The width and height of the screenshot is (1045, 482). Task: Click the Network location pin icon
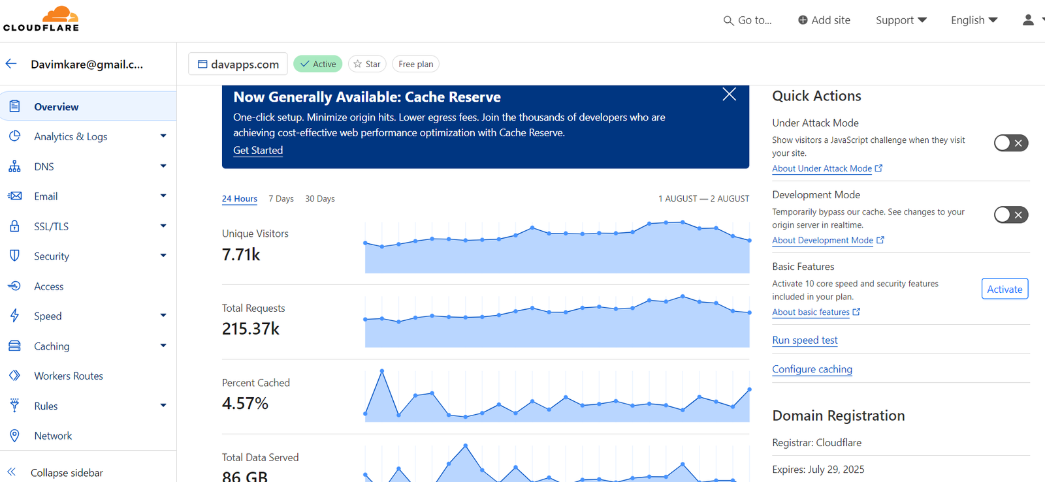click(x=14, y=436)
